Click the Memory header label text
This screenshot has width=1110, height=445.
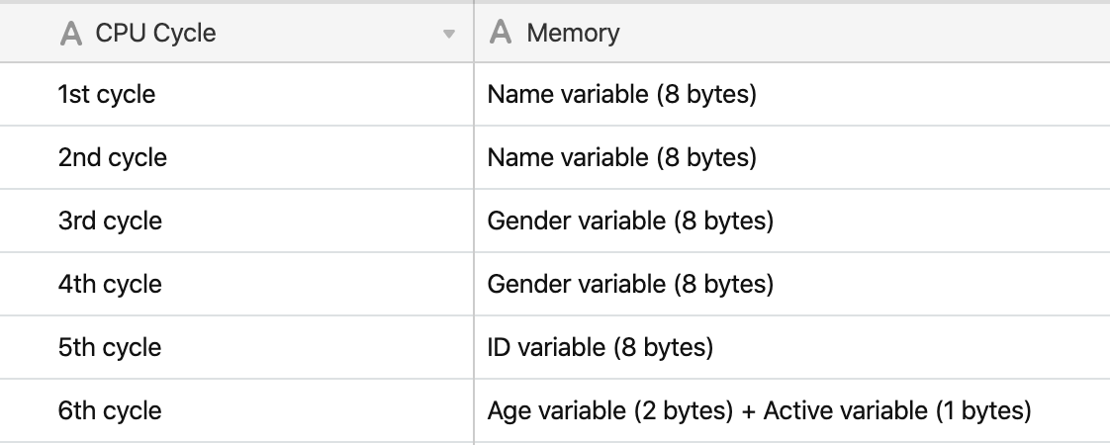click(574, 34)
